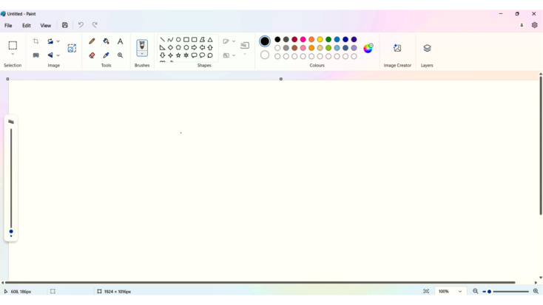The image size is (543, 305).
Task: Choose the Oval shape
Action: [178, 39]
